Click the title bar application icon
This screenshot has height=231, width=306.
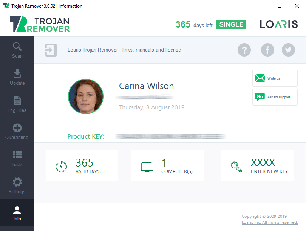tap(6, 6)
